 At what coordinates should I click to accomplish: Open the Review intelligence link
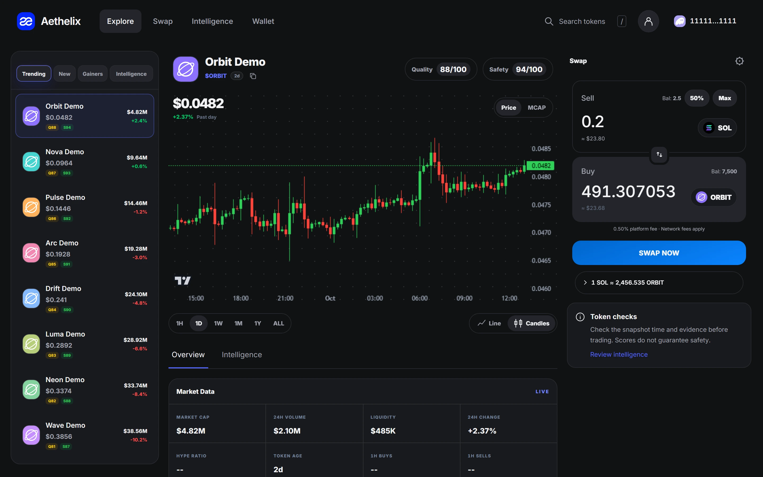pos(619,355)
